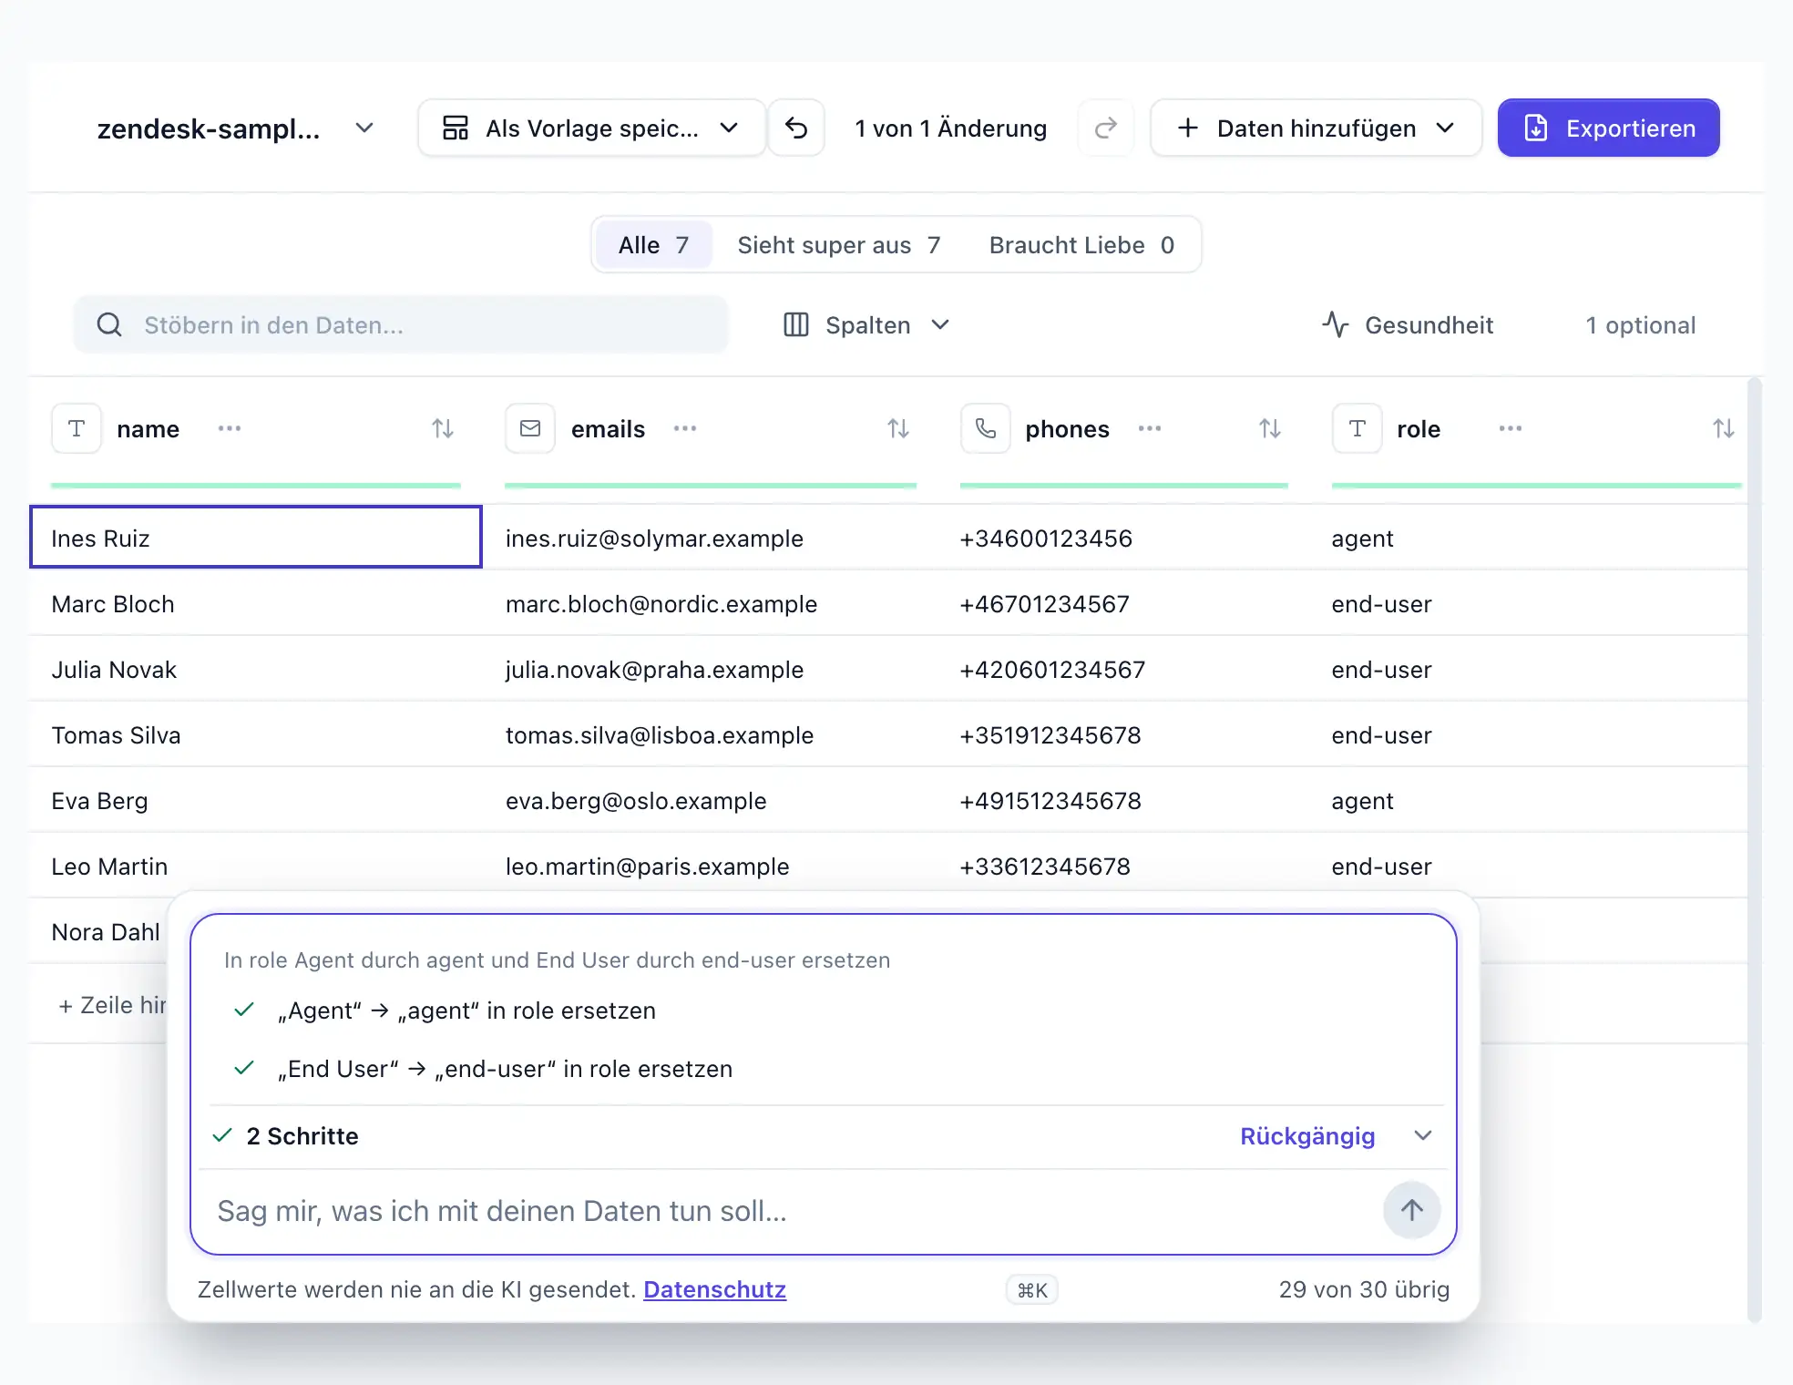Sort the role column
Image resolution: width=1793 pixels, height=1385 pixels.
tap(1723, 428)
